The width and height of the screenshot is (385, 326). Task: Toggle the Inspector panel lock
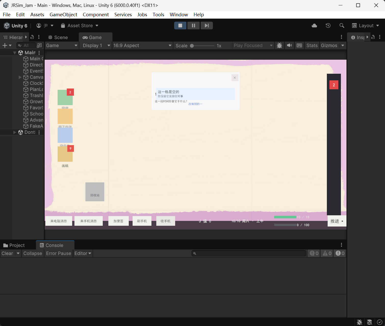[x=373, y=37]
